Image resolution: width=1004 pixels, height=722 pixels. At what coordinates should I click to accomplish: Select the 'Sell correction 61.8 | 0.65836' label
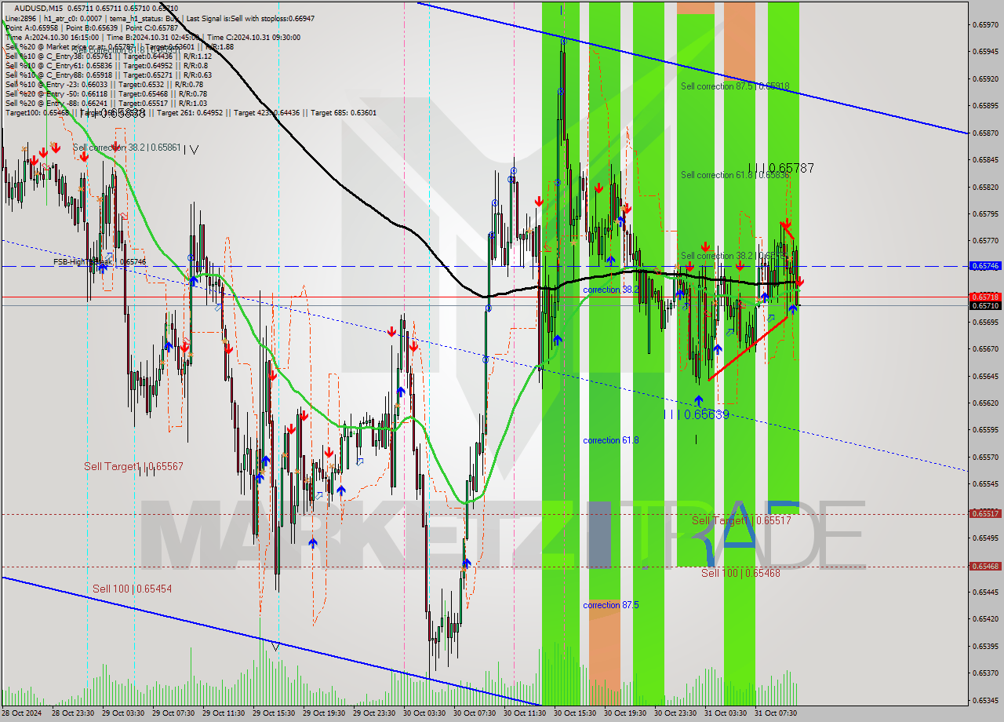735,175
